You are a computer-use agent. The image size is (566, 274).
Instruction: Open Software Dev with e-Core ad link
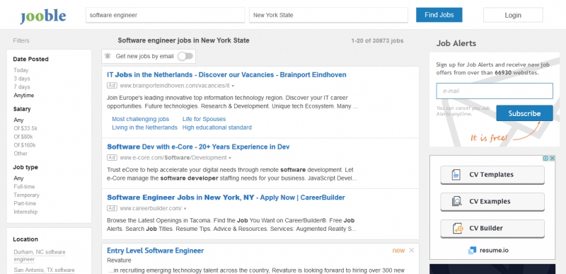coord(198,147)
